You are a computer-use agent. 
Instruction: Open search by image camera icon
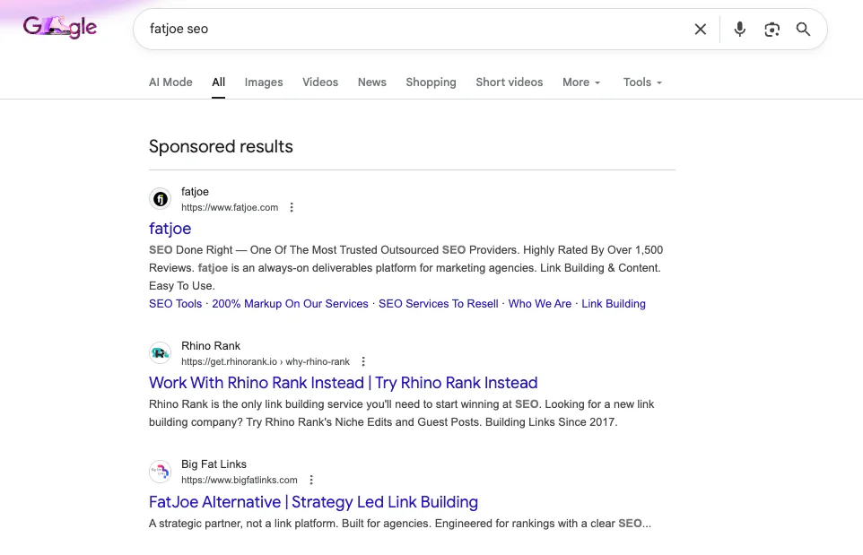771,30
